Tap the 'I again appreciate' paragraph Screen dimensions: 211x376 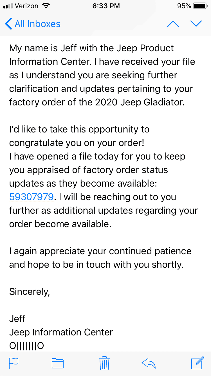(x=100, y=258)
